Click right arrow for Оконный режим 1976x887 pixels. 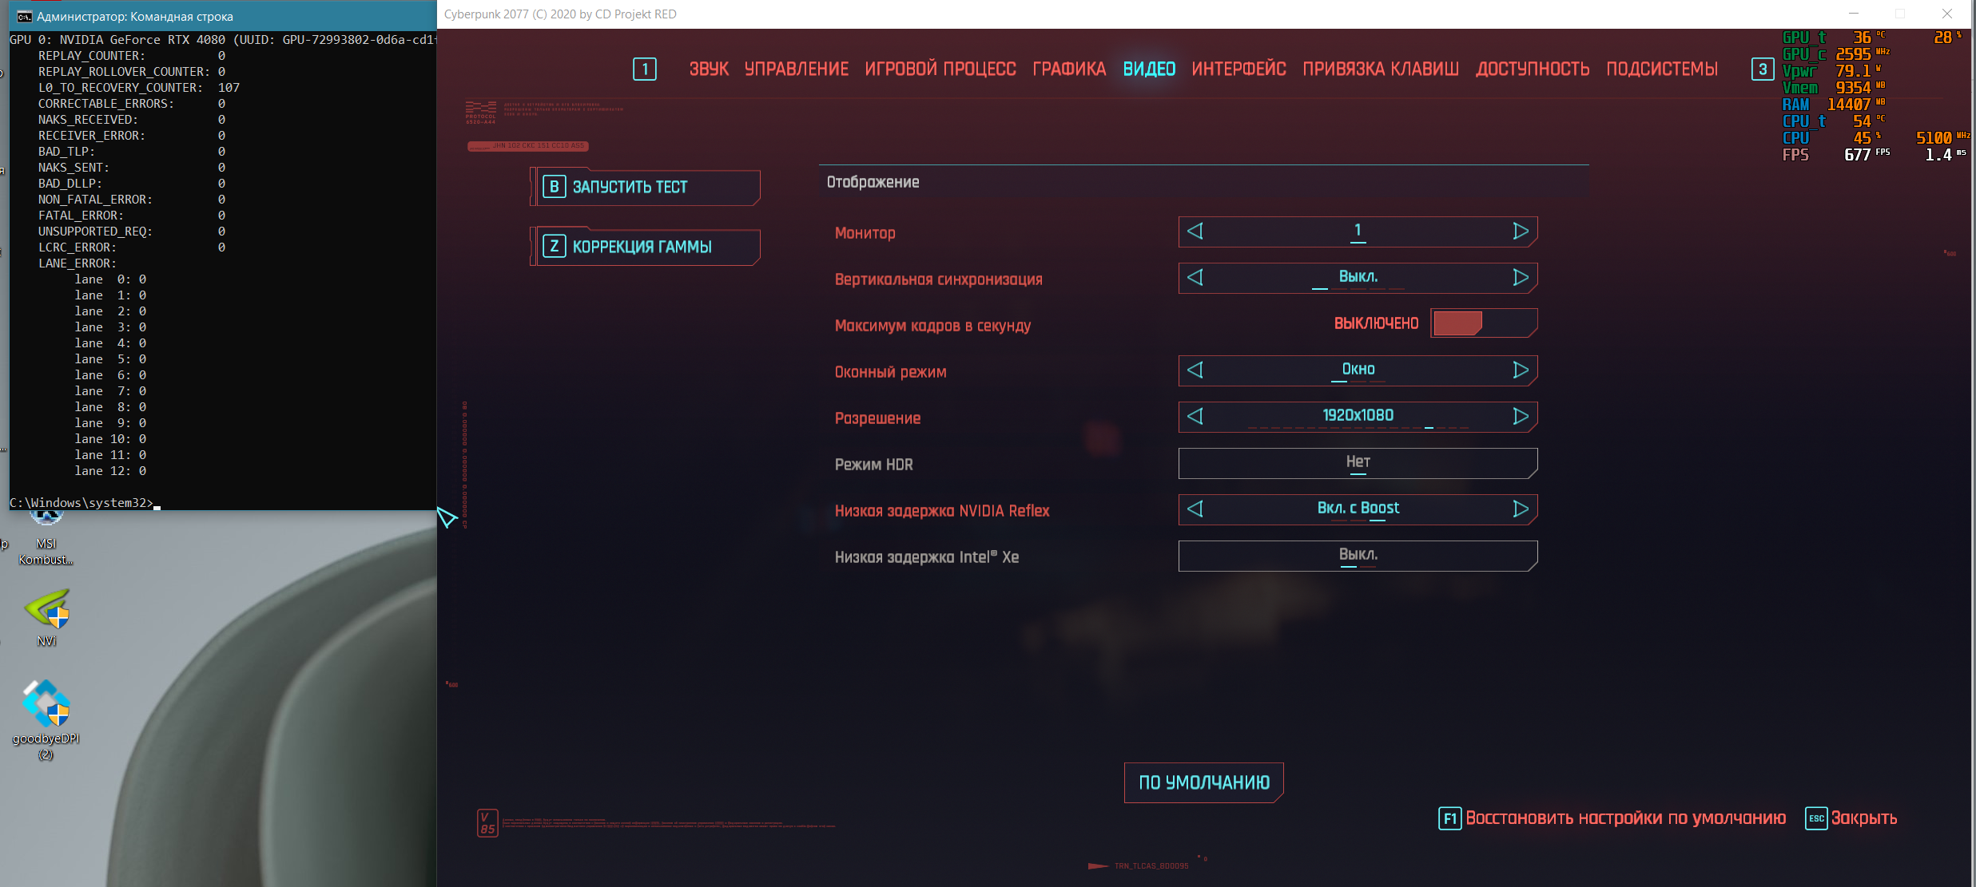1520,370
